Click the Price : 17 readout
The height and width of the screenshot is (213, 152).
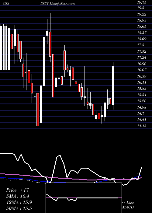pos(18,190)
